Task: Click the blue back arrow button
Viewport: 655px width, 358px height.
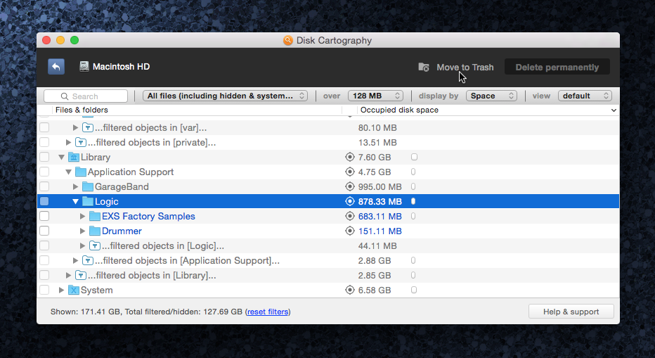Action: 56,67
